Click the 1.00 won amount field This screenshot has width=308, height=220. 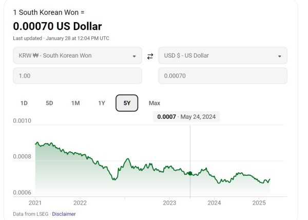[x=77, y=76]
